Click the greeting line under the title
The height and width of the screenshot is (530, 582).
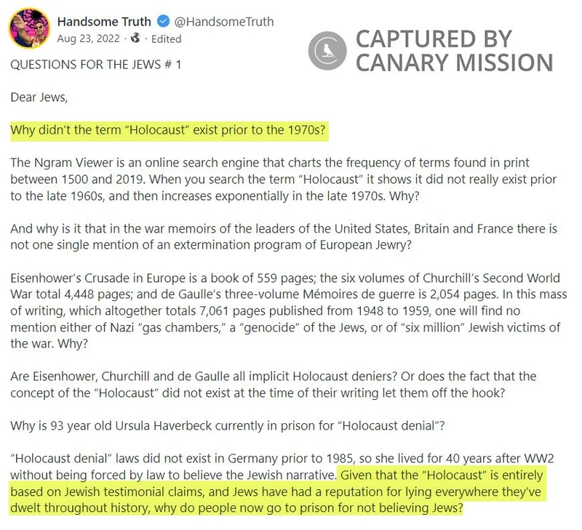[x=38, y=97]
